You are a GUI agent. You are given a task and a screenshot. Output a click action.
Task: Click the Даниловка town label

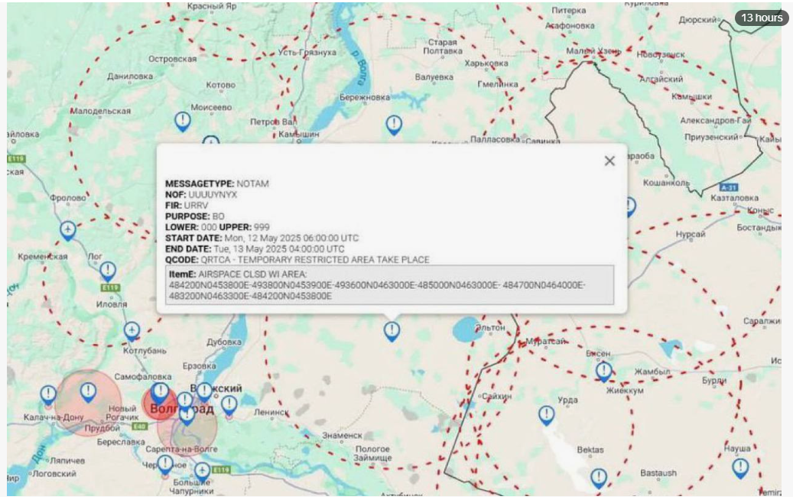(130, 76)
